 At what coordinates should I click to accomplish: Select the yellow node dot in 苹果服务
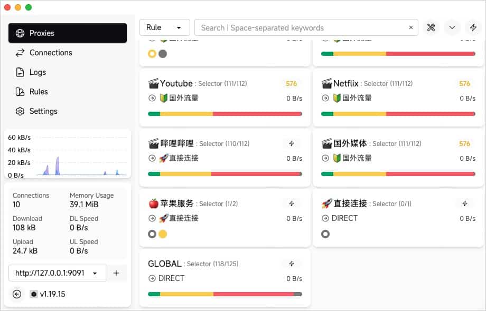(x=163, y=234)
